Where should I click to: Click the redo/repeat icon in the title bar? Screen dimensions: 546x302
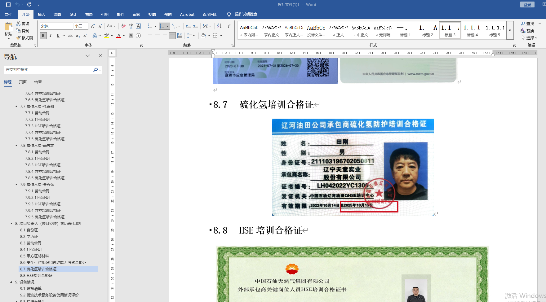click(29, 5)
